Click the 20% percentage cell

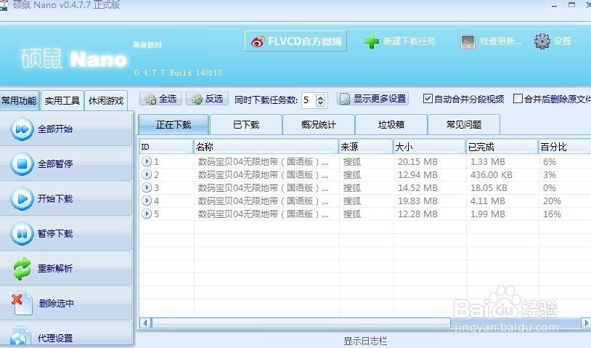[552, 201]
